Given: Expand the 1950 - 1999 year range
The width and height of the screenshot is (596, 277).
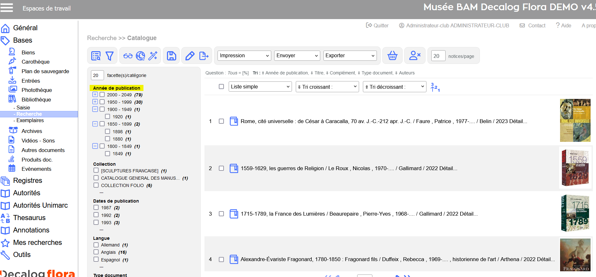Looking at the screenshot, I should coord(95,102).
